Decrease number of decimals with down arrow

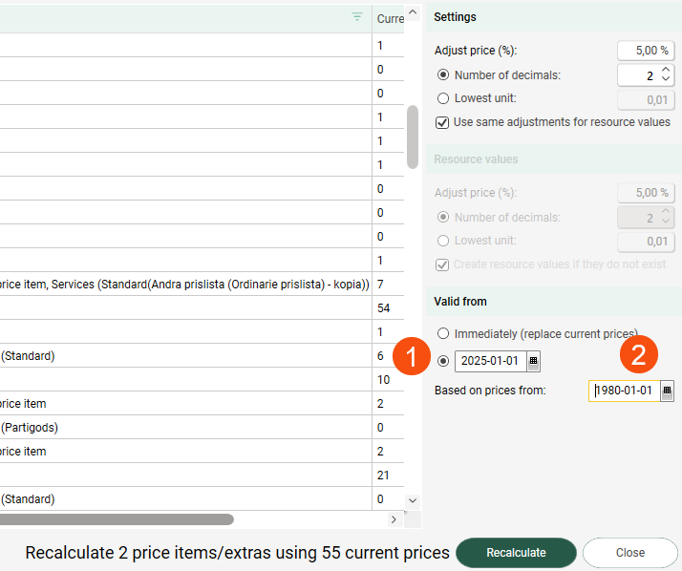[x=666, y=80]
